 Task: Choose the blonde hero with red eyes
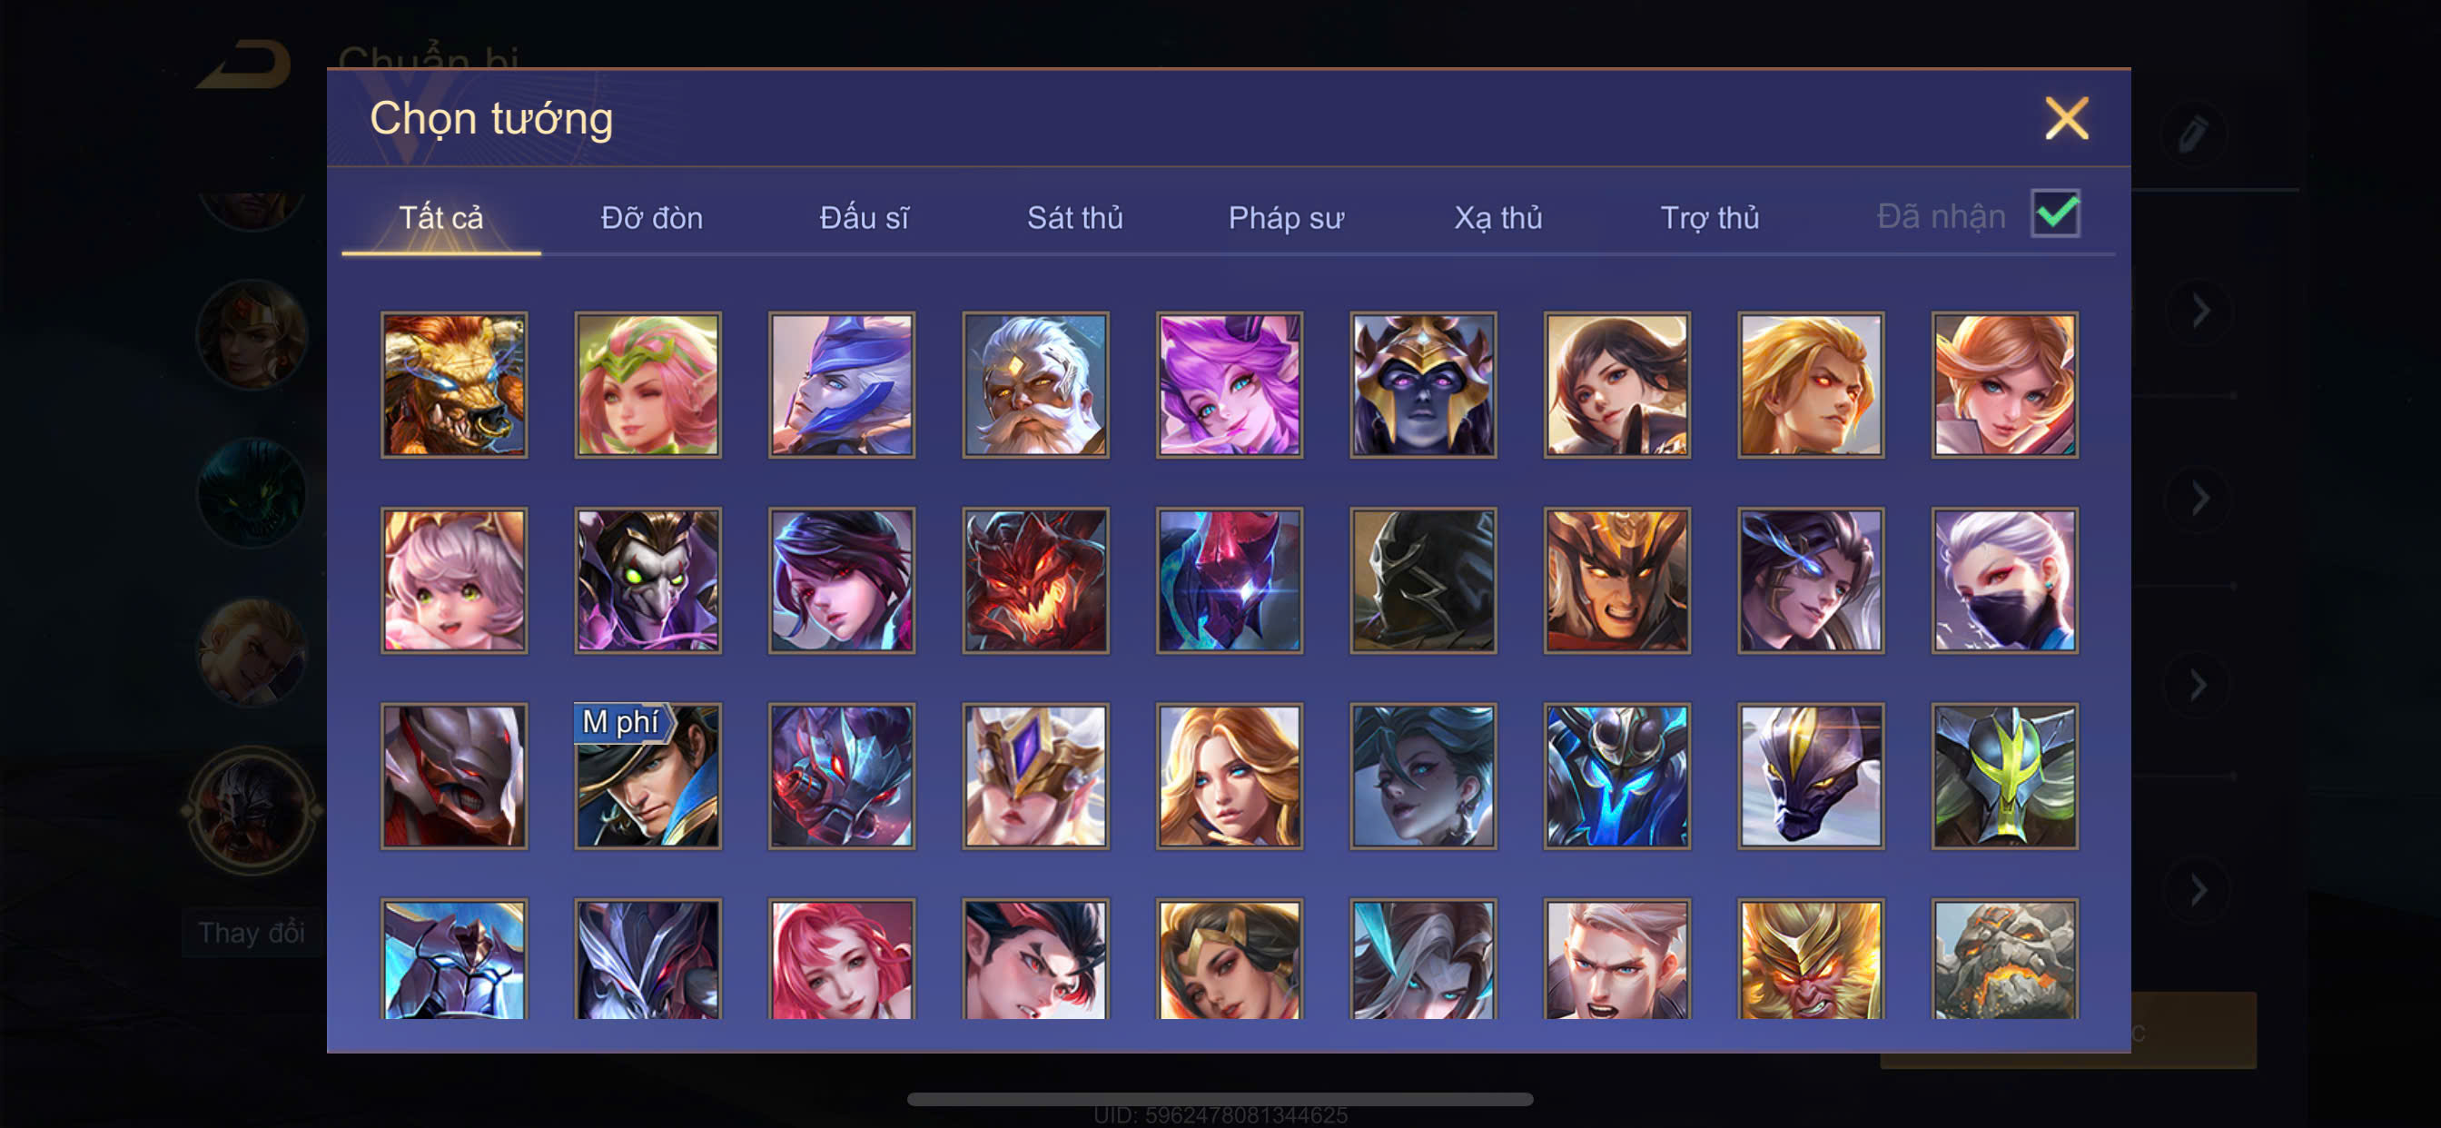(x=1810, y=385)
